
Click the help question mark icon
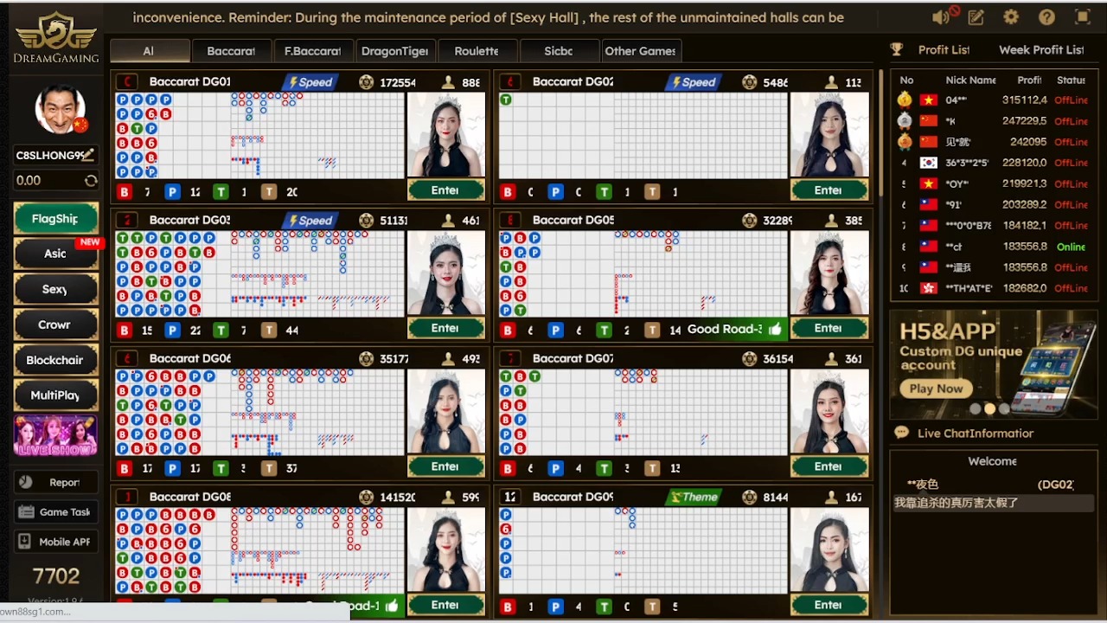click(x=1046, y=17)
